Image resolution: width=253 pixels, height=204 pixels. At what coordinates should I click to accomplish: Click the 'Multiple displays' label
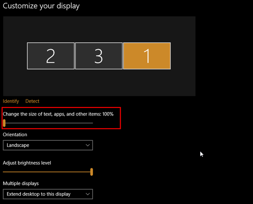[x=21, y=183]
